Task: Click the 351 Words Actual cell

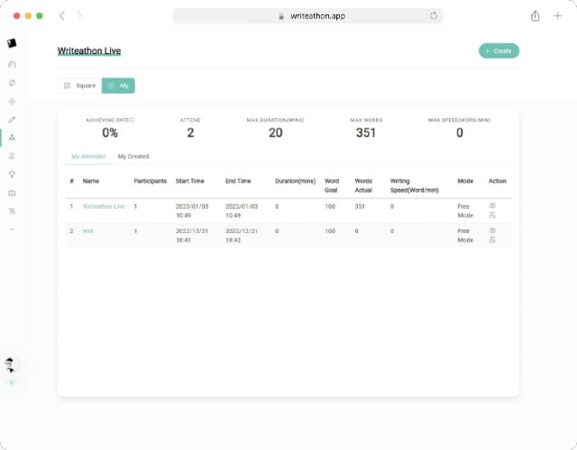Action: (x=360, y=206)
